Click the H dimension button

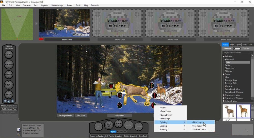[9, 101]
